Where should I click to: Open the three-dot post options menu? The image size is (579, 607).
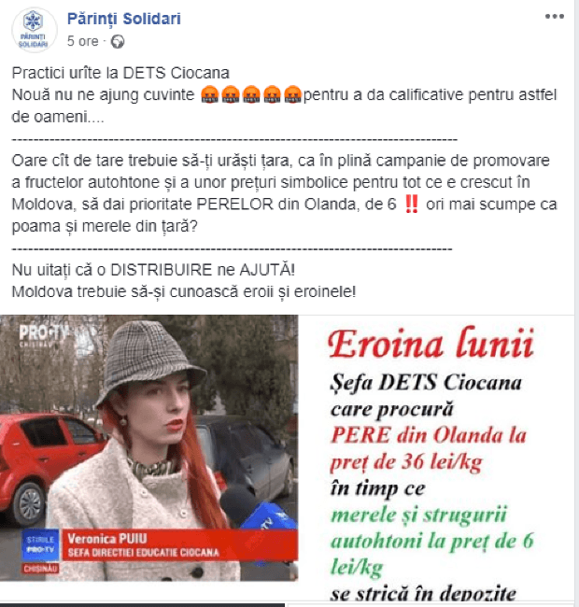tap(554, 16)
